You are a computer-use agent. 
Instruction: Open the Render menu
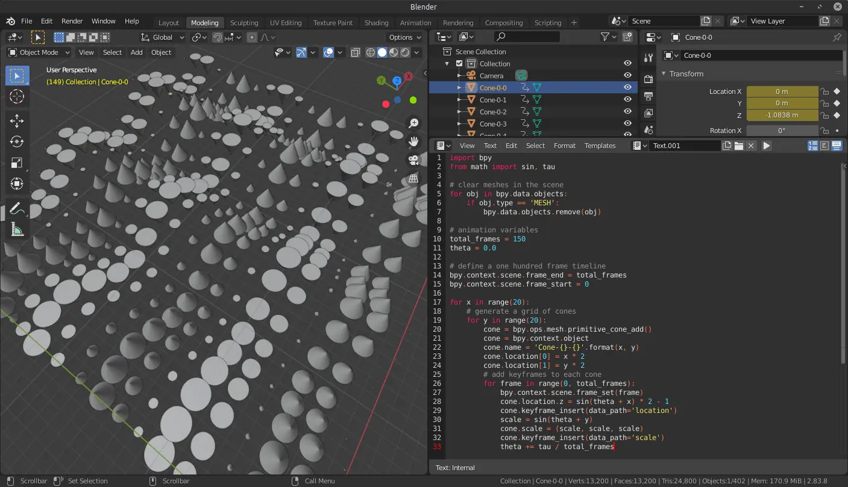click(x=72, y=21)
